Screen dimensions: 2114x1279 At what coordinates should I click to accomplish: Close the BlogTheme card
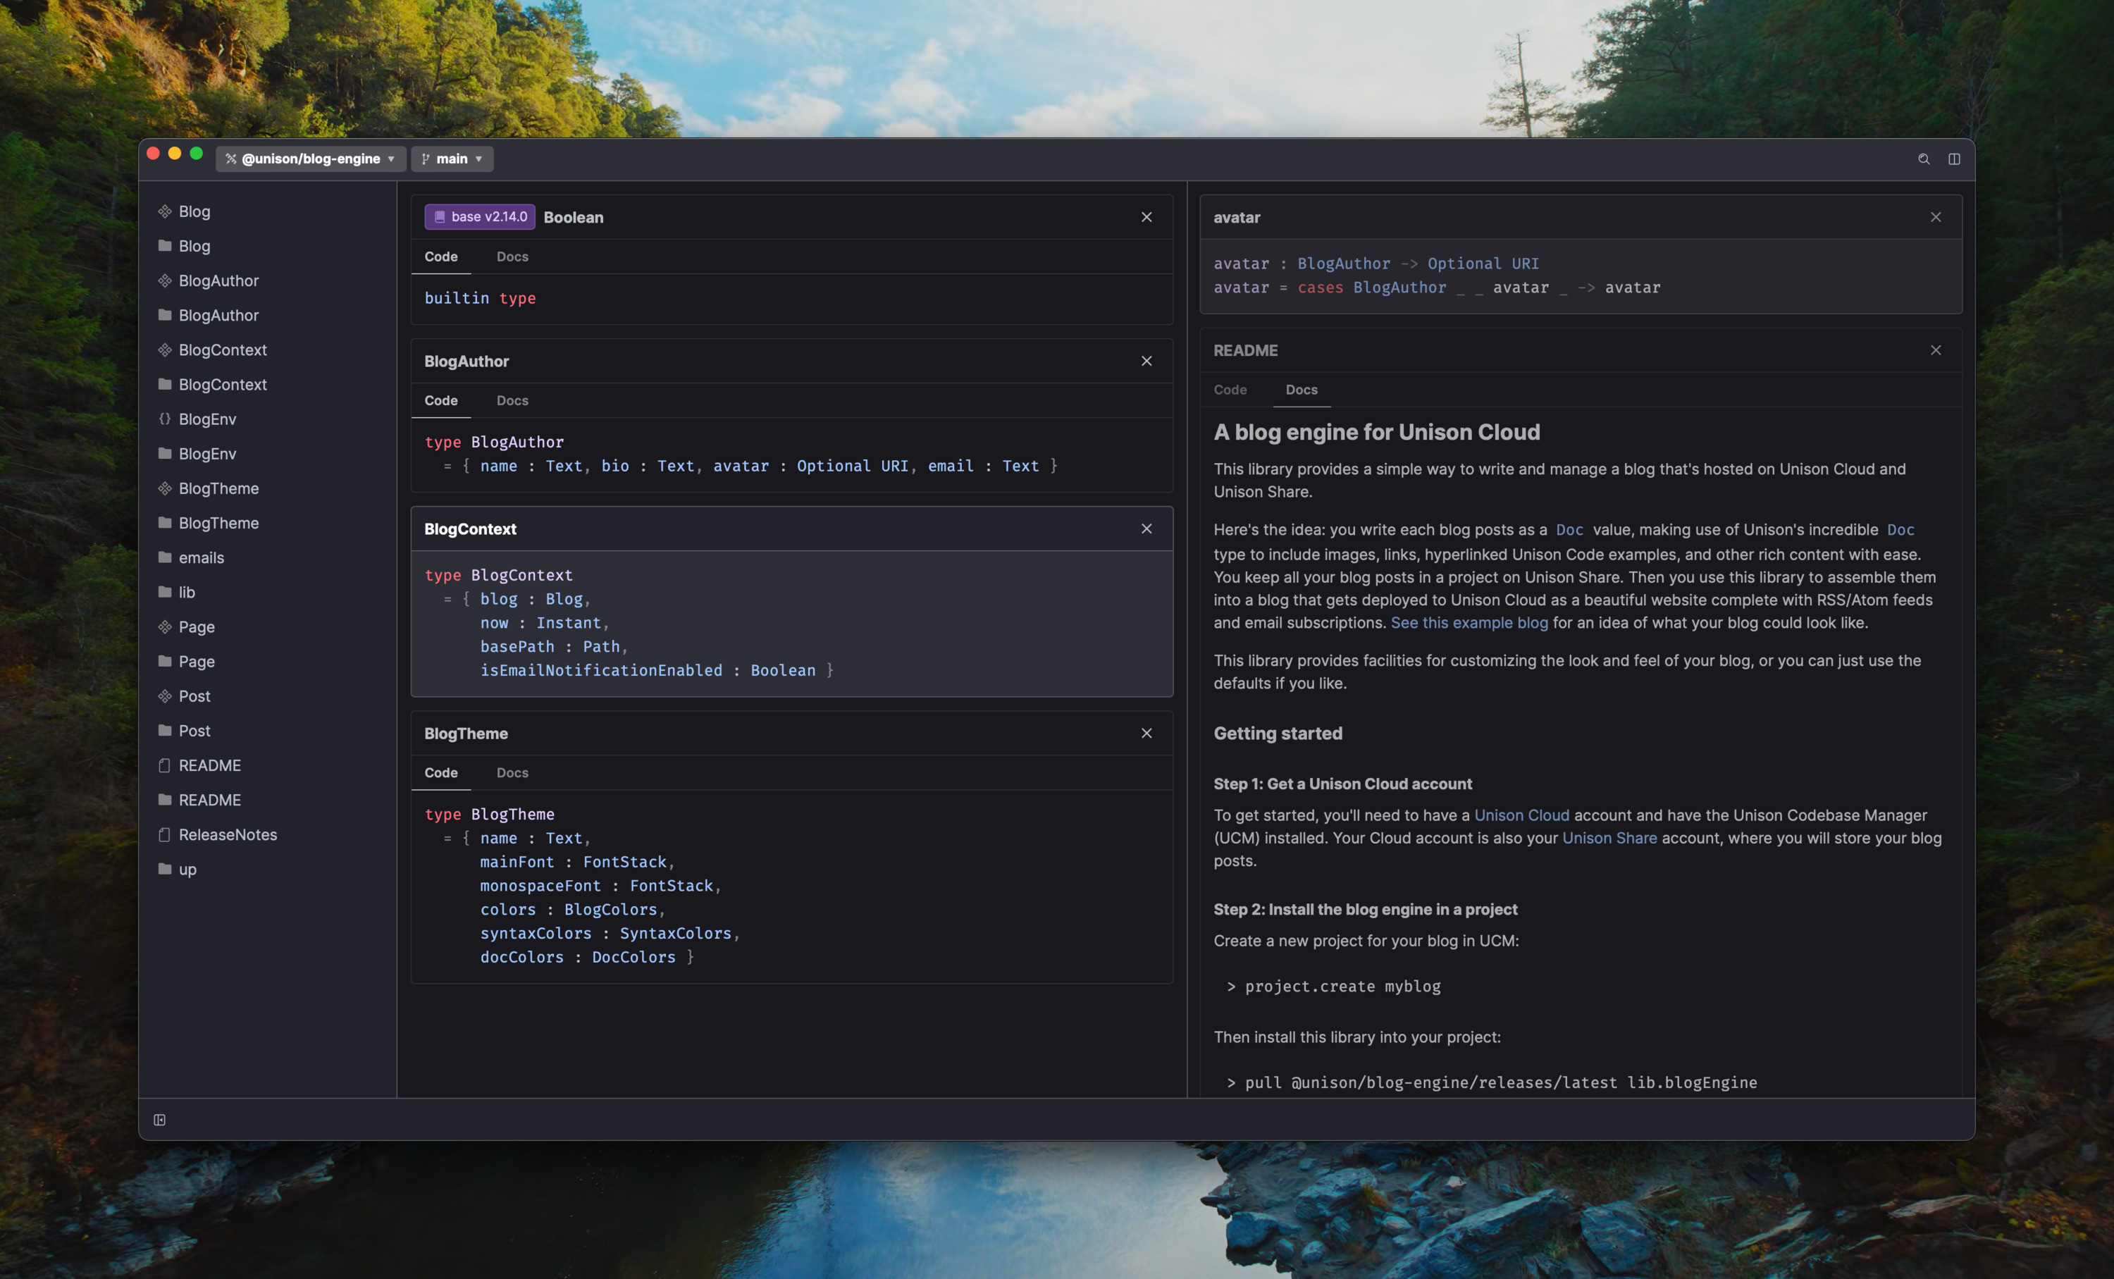[1146, 733]
